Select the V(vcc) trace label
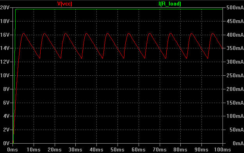Image resolution: width=244 pixels, height=153 pixels. click(65, 4)
